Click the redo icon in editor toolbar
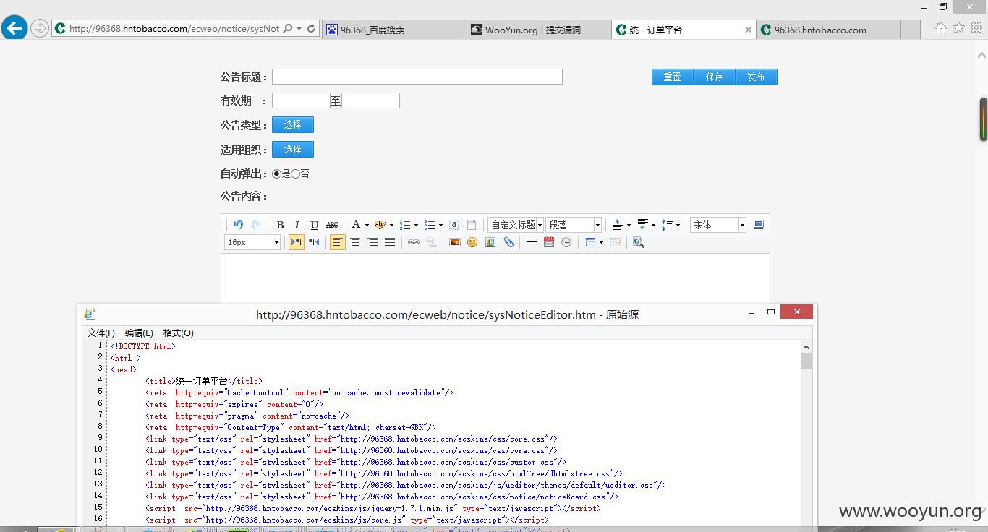Screen dimensions: 988x532 pyautogui.click(x=256, y=225)
